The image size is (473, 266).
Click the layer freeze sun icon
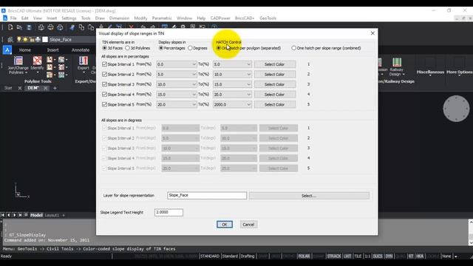[25, 39]
